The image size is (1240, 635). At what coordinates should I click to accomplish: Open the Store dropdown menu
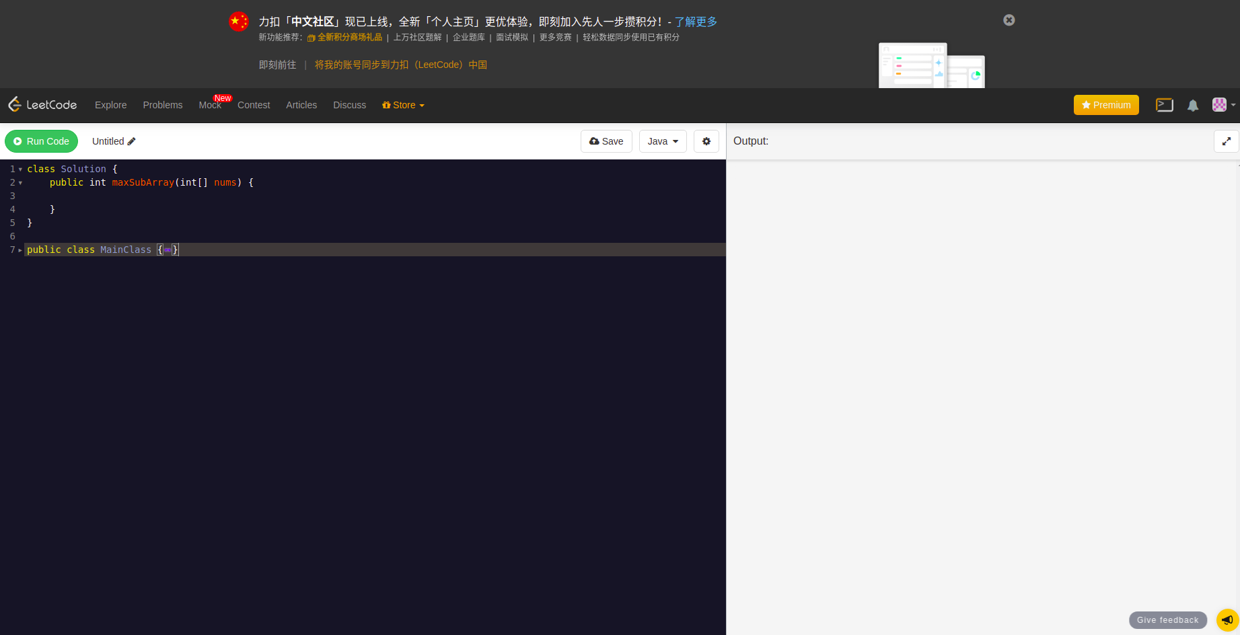(403, 105)
